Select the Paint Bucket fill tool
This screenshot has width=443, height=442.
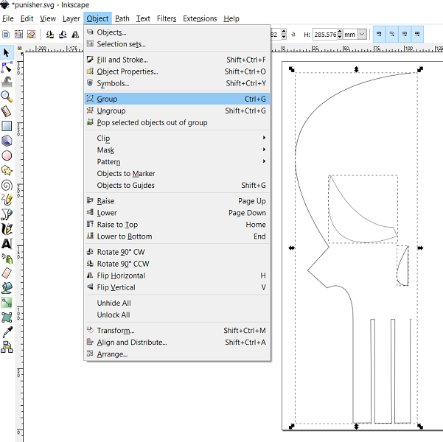point(7,288)
